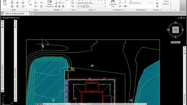This screenshot has width=187, height=105.
Task: Click the calculator icon in Inquiry panel
Action: (157, 6)
